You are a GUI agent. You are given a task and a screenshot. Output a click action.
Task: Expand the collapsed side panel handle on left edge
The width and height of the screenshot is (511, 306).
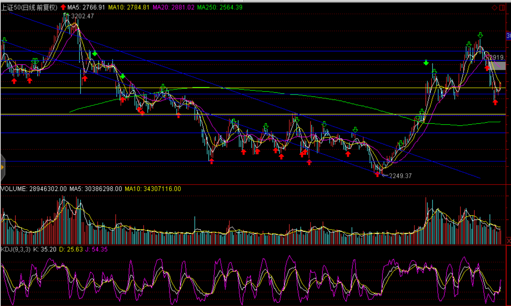(x=2, y=167)
